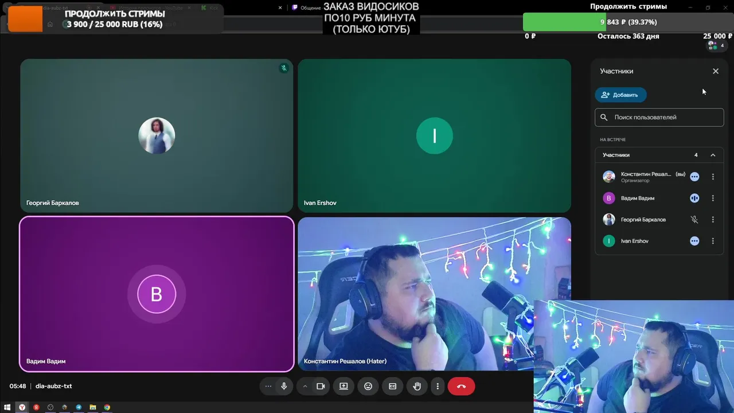Open File Explorer from the taskbar

click(x=93, y=407)
